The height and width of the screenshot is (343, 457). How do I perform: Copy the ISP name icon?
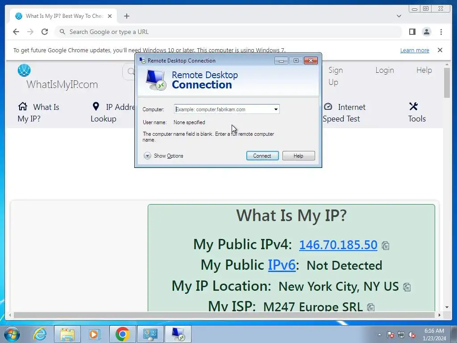click(370, 307)
